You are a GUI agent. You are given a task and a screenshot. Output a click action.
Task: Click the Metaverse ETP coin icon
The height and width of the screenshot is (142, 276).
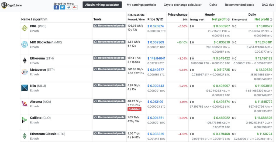25,72
